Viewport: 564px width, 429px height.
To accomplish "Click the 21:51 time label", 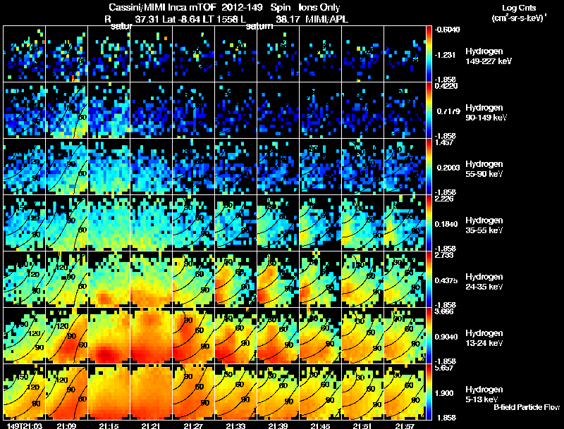I will click(362, 425).
